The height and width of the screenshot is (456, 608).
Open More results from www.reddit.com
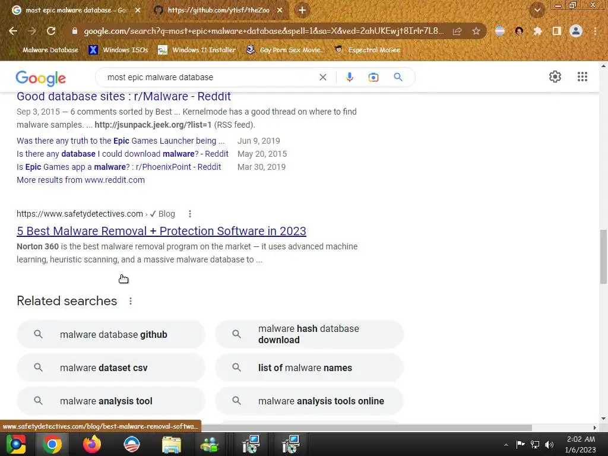(81, 180)
